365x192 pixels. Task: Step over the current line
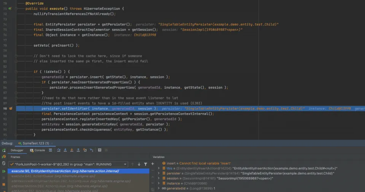59,150
